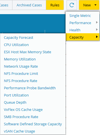Choose Network Usage Rate
The image size is (100, 135).
21,67
